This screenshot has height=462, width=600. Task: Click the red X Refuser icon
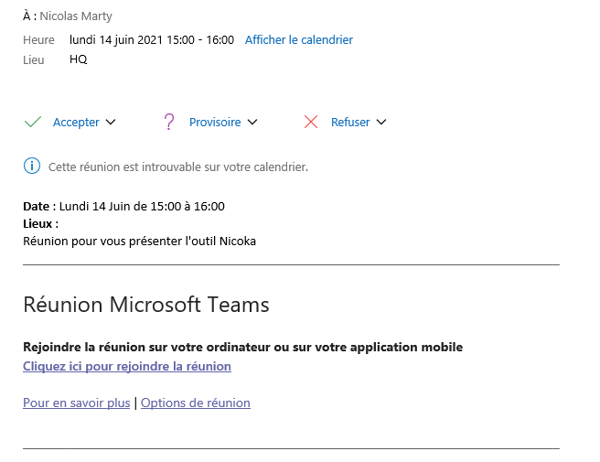[x=311, y=122]
